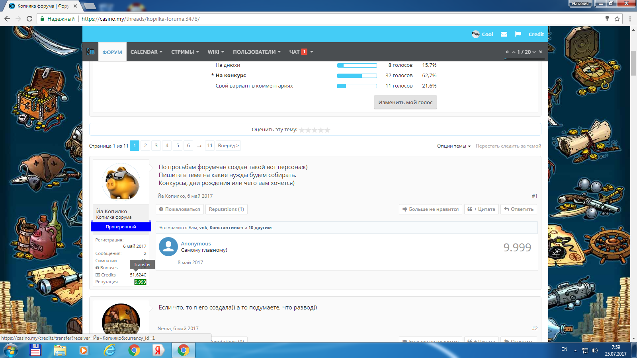This screenshot has height=358, width=637.
Task: Reload the current page
Action: pyautogui.click(x=29, y=19)
